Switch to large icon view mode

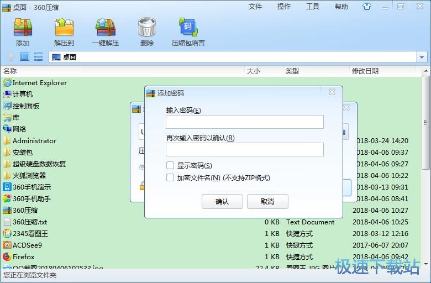coord(24,57)
